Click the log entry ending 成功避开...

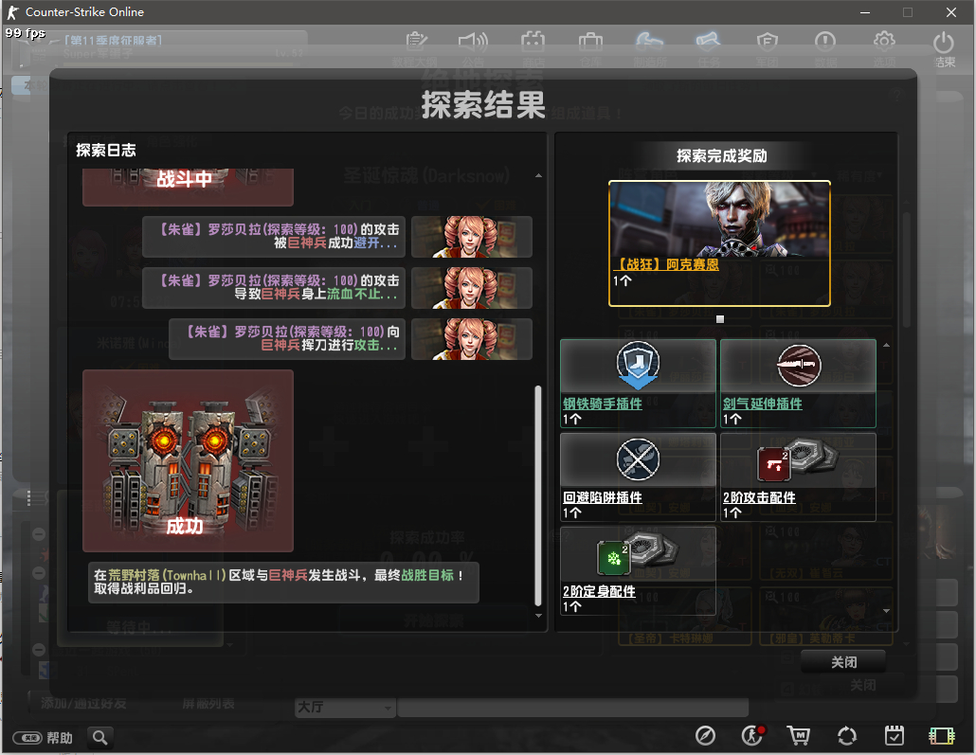[x=274, y=237]
